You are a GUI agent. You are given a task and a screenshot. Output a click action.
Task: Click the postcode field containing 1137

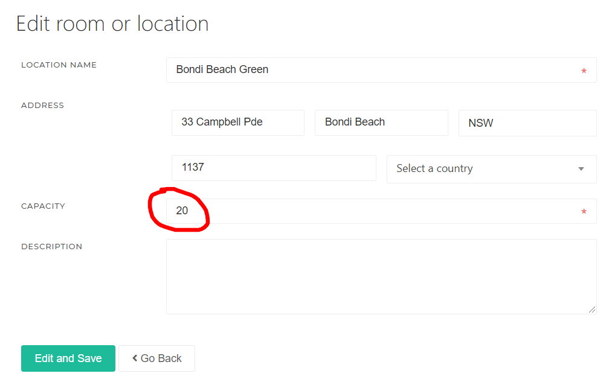click(x=273, y=168)
